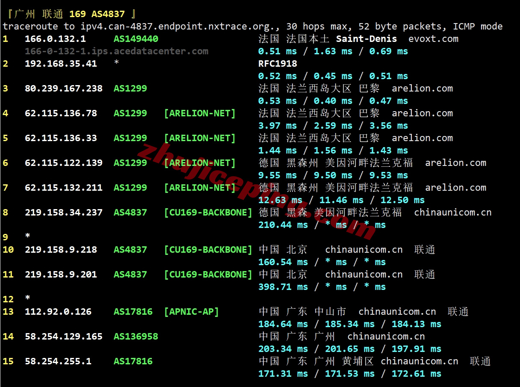Click [CU169-BACKBONE] on hop 8
Viewport: 520px width, 387px height.
208,213
